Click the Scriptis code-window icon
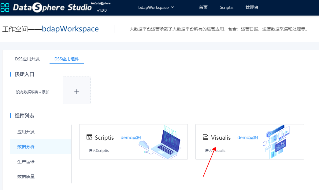Viewport: 319px width, 190px height. click(x=89, y=137)
